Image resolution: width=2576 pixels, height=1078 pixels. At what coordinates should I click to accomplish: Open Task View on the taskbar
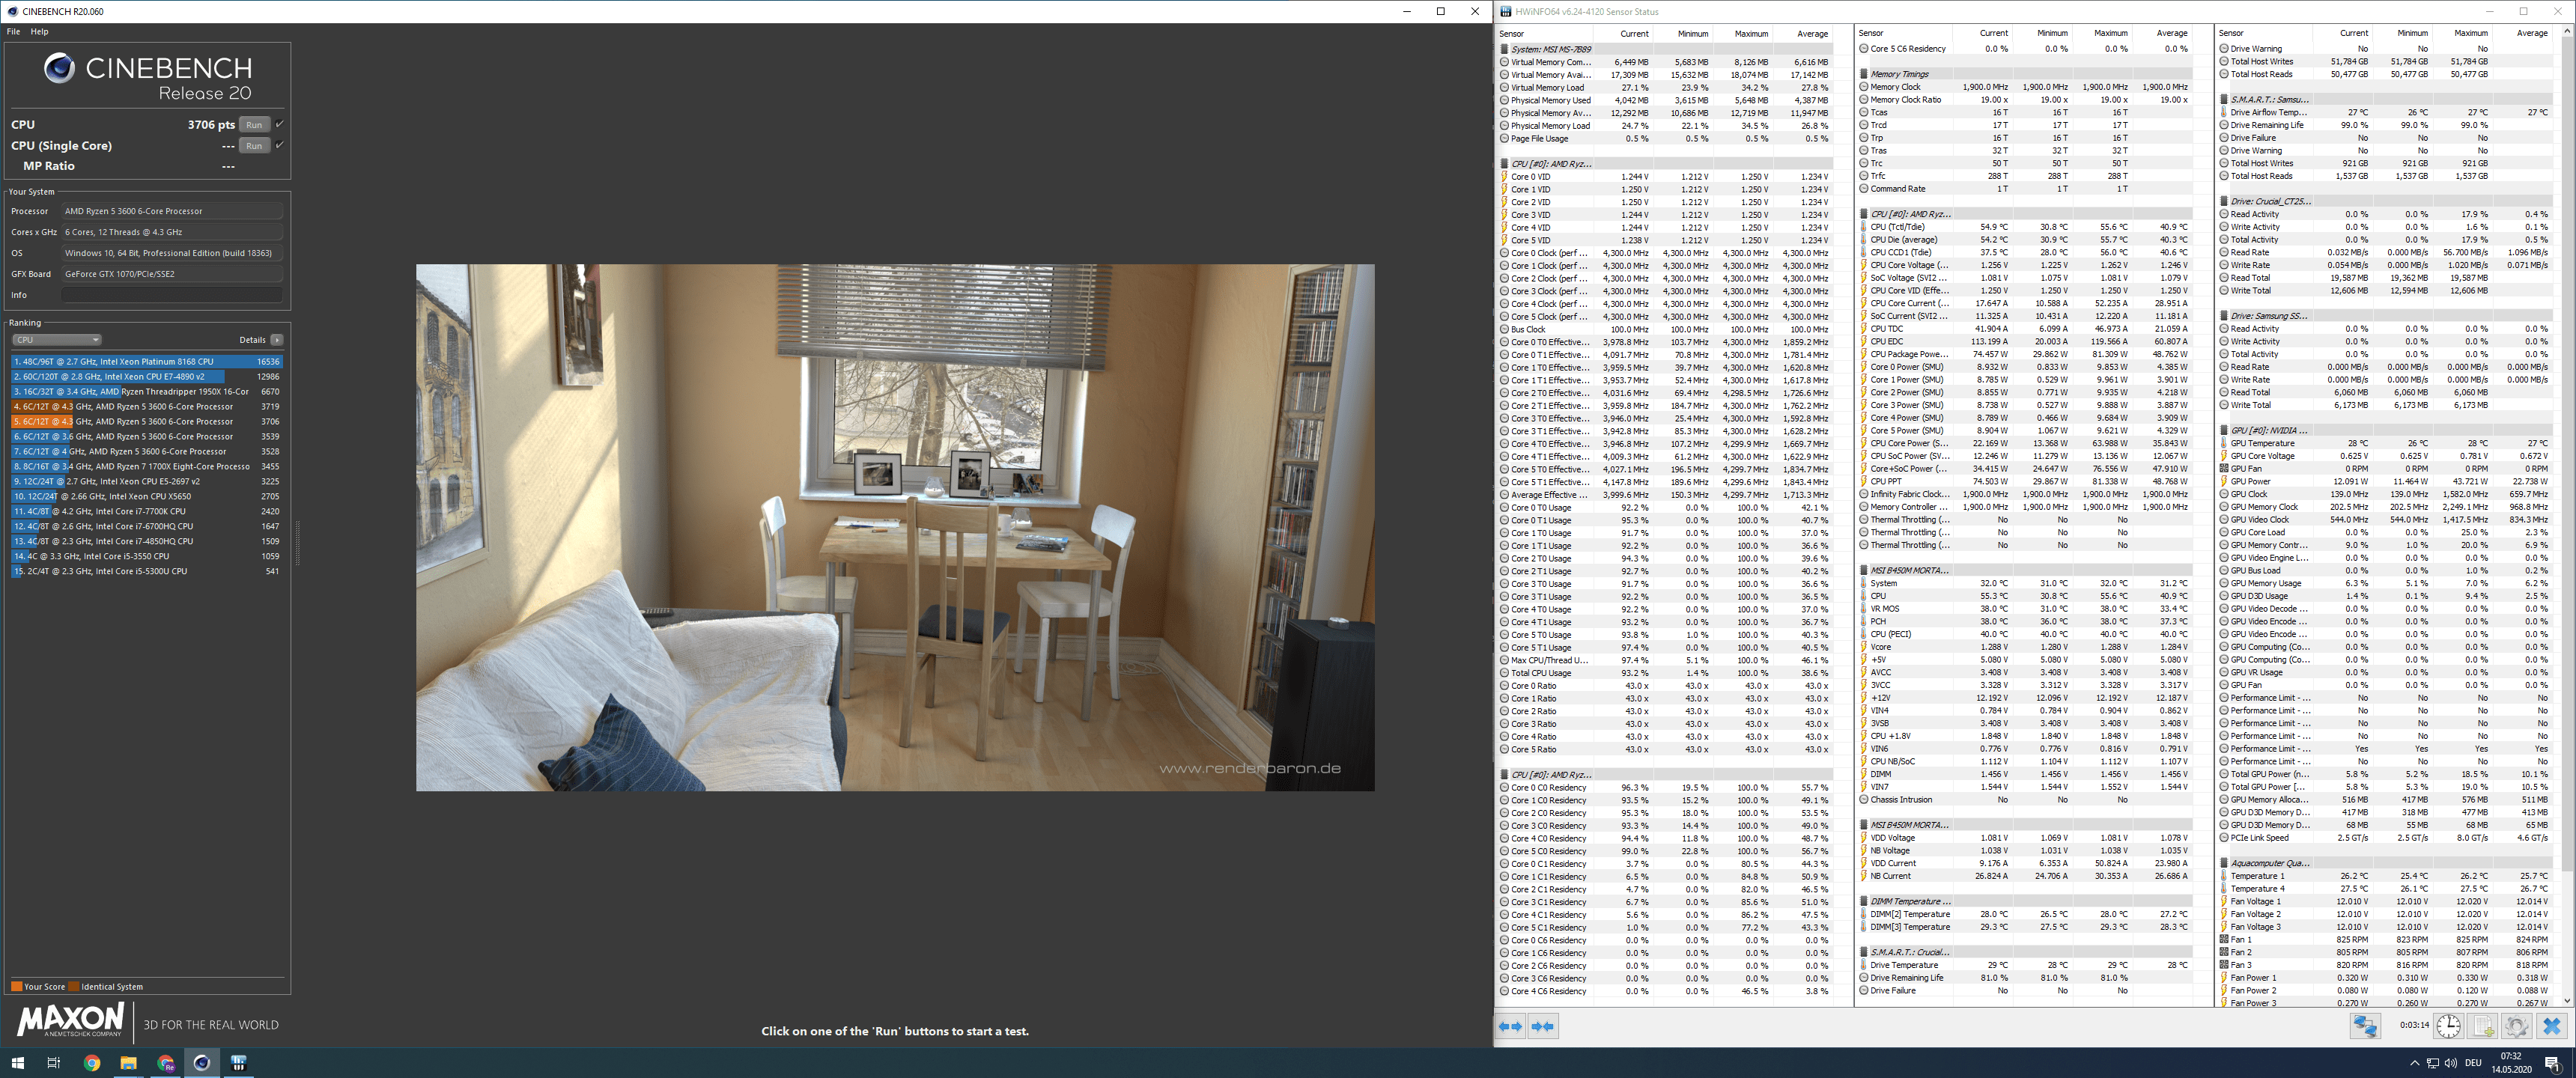(54, 1063)
